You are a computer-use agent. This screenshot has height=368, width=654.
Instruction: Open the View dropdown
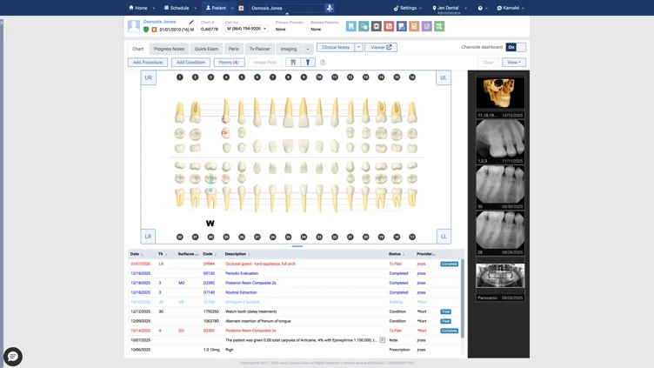click(514, 63)
